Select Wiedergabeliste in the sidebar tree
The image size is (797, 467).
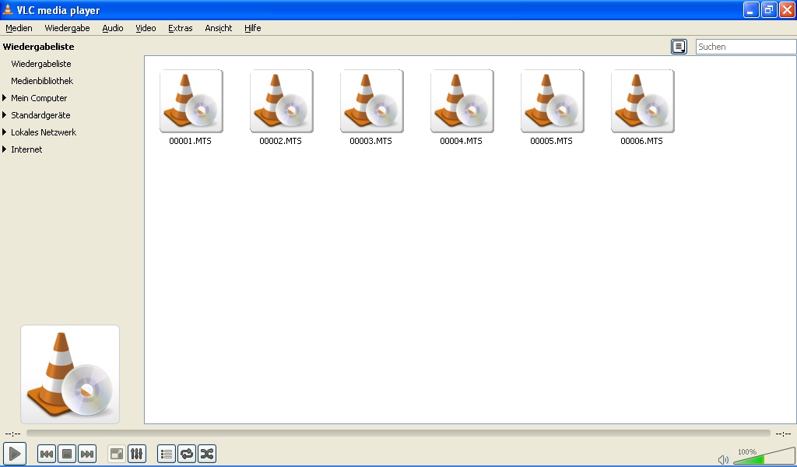[41, 64]
